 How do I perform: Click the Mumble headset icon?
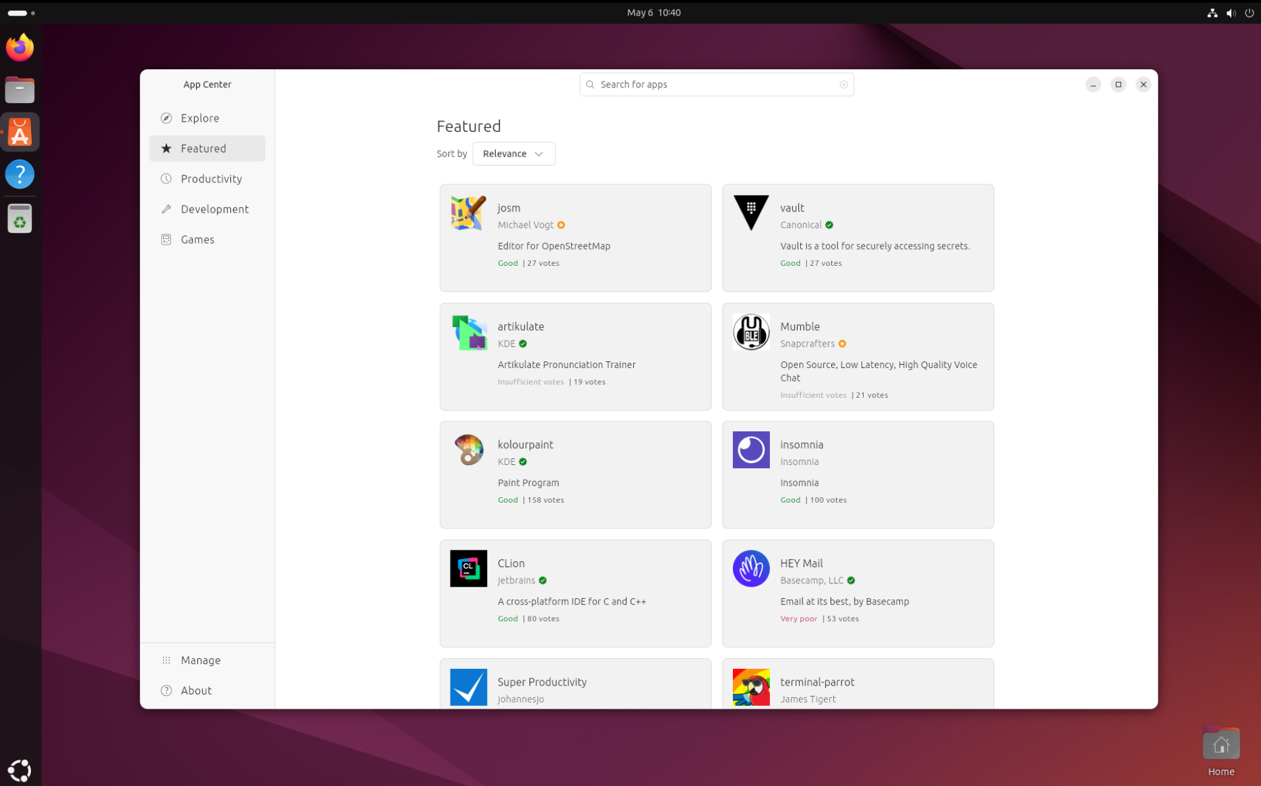pos(750,332)
